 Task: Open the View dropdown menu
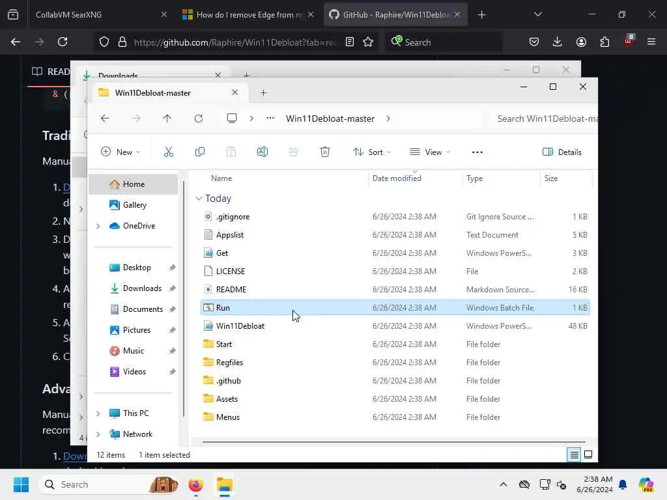[430, 152]
